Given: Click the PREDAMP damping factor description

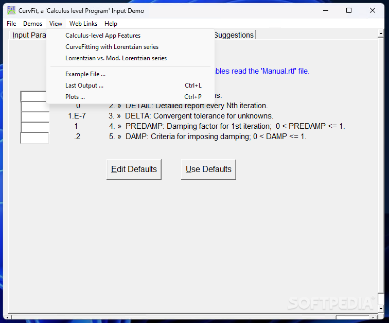Looking at the screenshot, I should pos(235,126).
